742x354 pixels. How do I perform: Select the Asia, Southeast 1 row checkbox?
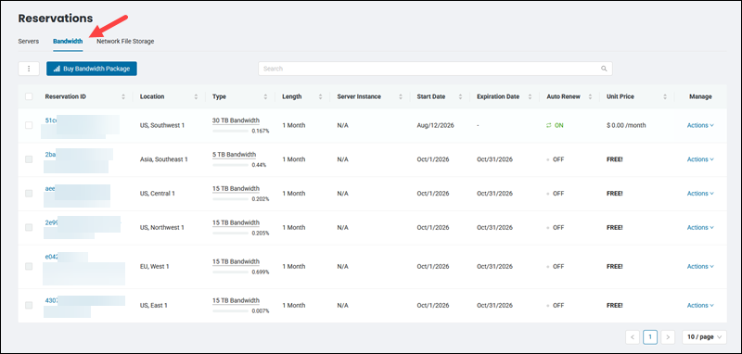point(29,159)
